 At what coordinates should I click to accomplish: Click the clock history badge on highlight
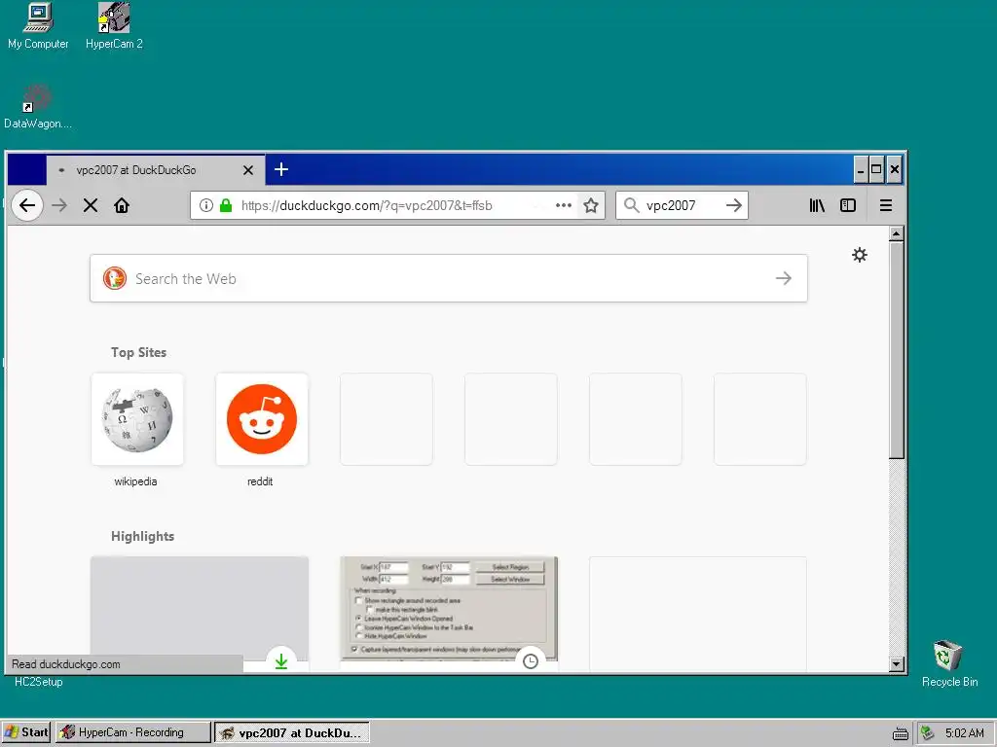pos(531,660)
